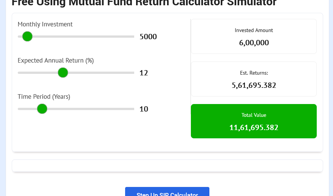Click the Monthly Investment slider green handle

(27, 37)
